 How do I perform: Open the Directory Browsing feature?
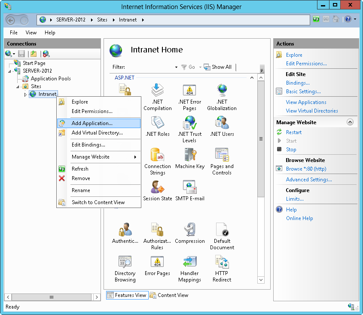(x=125, y=269)
